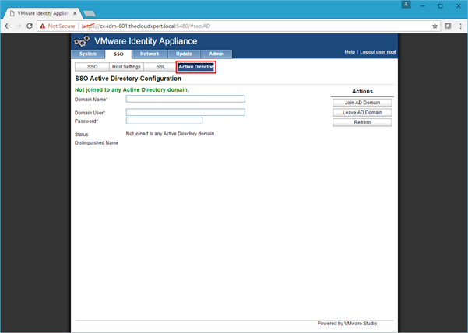Select the SSL sub-tab
Image resolution: width=468 pixels, height=333 pixels.
tap(160, 67)
